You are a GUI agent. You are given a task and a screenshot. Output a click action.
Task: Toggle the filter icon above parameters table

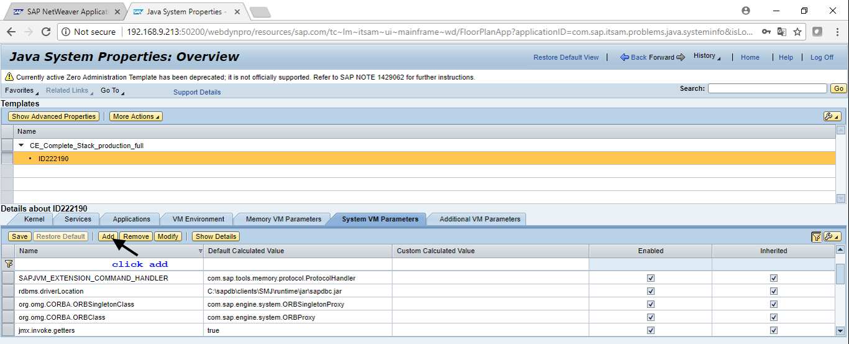pos(816,236)
